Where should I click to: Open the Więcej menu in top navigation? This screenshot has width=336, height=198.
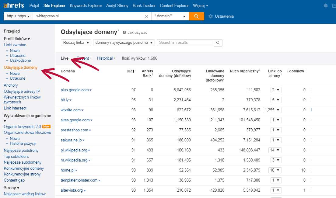pos(201,5)
